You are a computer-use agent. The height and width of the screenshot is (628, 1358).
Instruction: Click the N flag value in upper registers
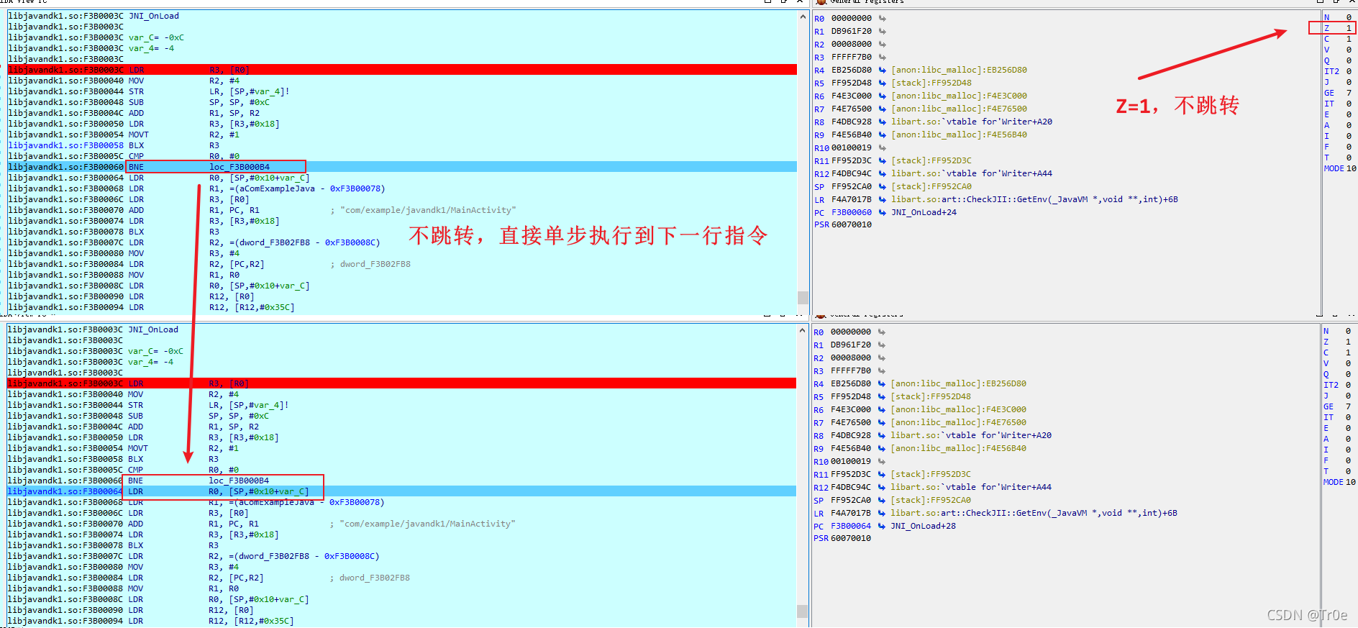[x=1349, y=17]
